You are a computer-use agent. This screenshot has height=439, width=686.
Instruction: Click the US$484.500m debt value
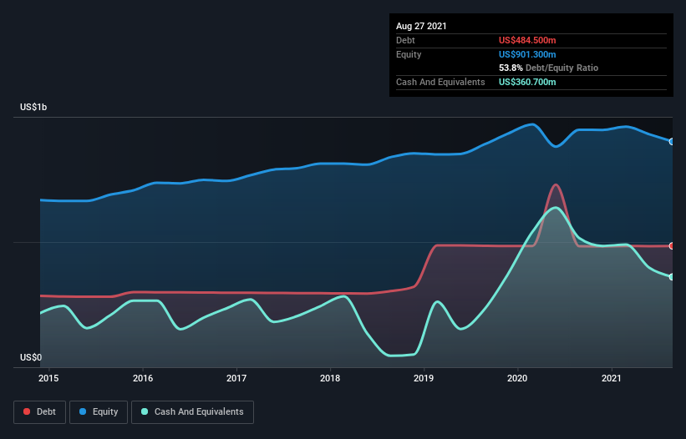527,40
